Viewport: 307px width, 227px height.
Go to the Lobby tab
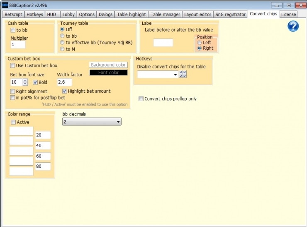click(68, 14)
